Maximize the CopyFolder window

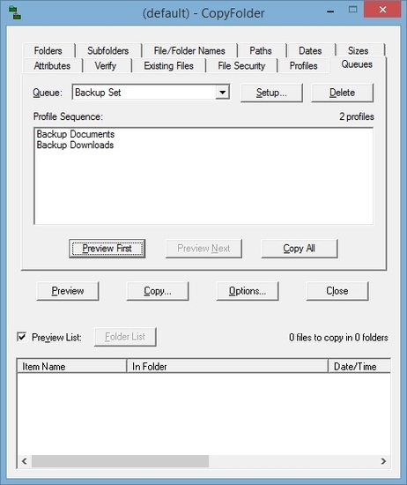point(352,10)
